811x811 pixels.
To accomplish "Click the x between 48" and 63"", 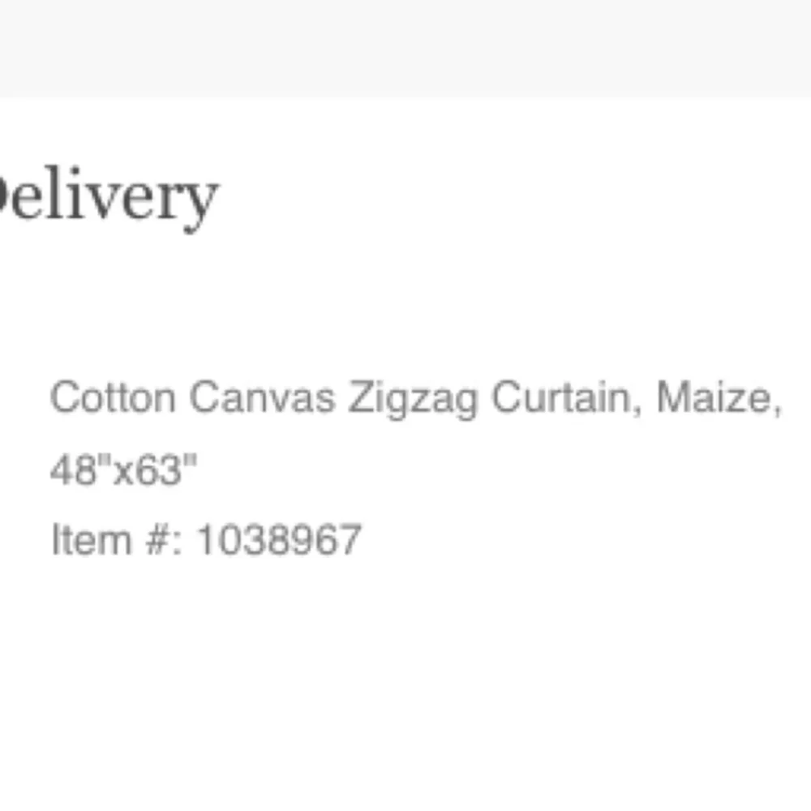I will [x=123, y=474].
